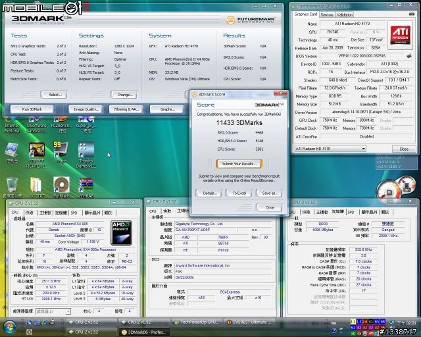Viewport: 421px width, 337px height.
Task: Click the AMD Phenom II logo in CPU-Z
Action: pyautogui.click(x=121, y=233)
